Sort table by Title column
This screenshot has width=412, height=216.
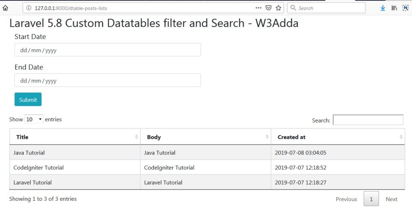(75, 137)
